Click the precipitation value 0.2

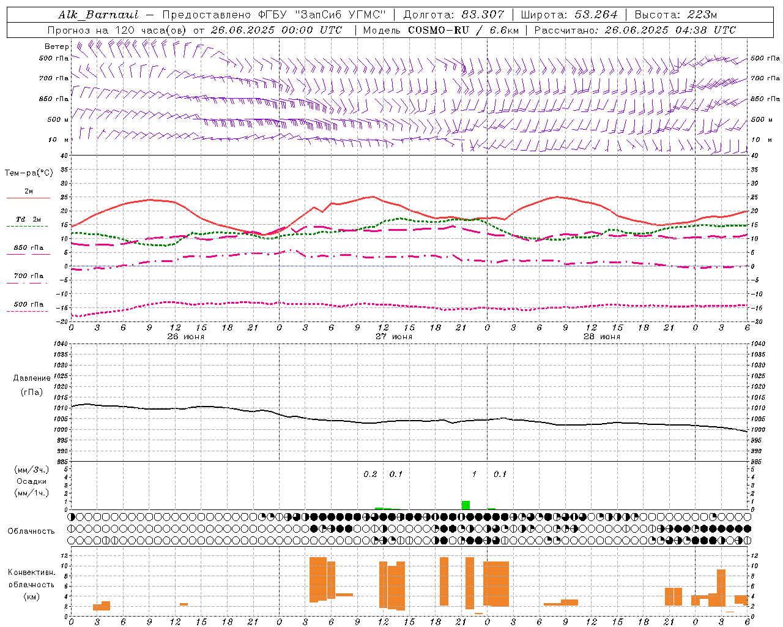pos(370,475)
